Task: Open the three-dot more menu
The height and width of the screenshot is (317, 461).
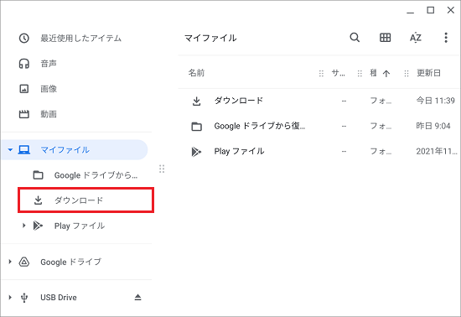Action: point(446,38)
